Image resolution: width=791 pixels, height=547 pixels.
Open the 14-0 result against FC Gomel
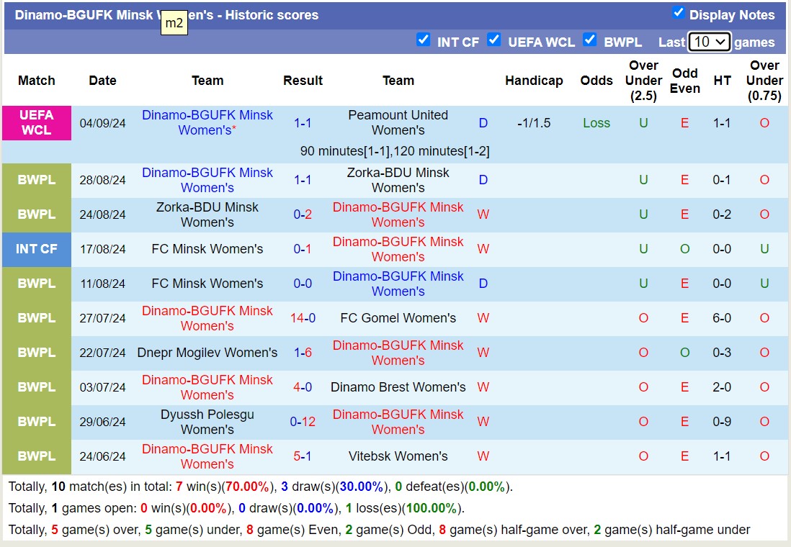pyautogui.click(x=303, y=318)
